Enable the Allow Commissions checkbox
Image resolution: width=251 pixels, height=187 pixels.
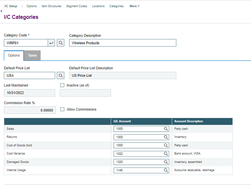pyautogui.click(x=62, y=109)
